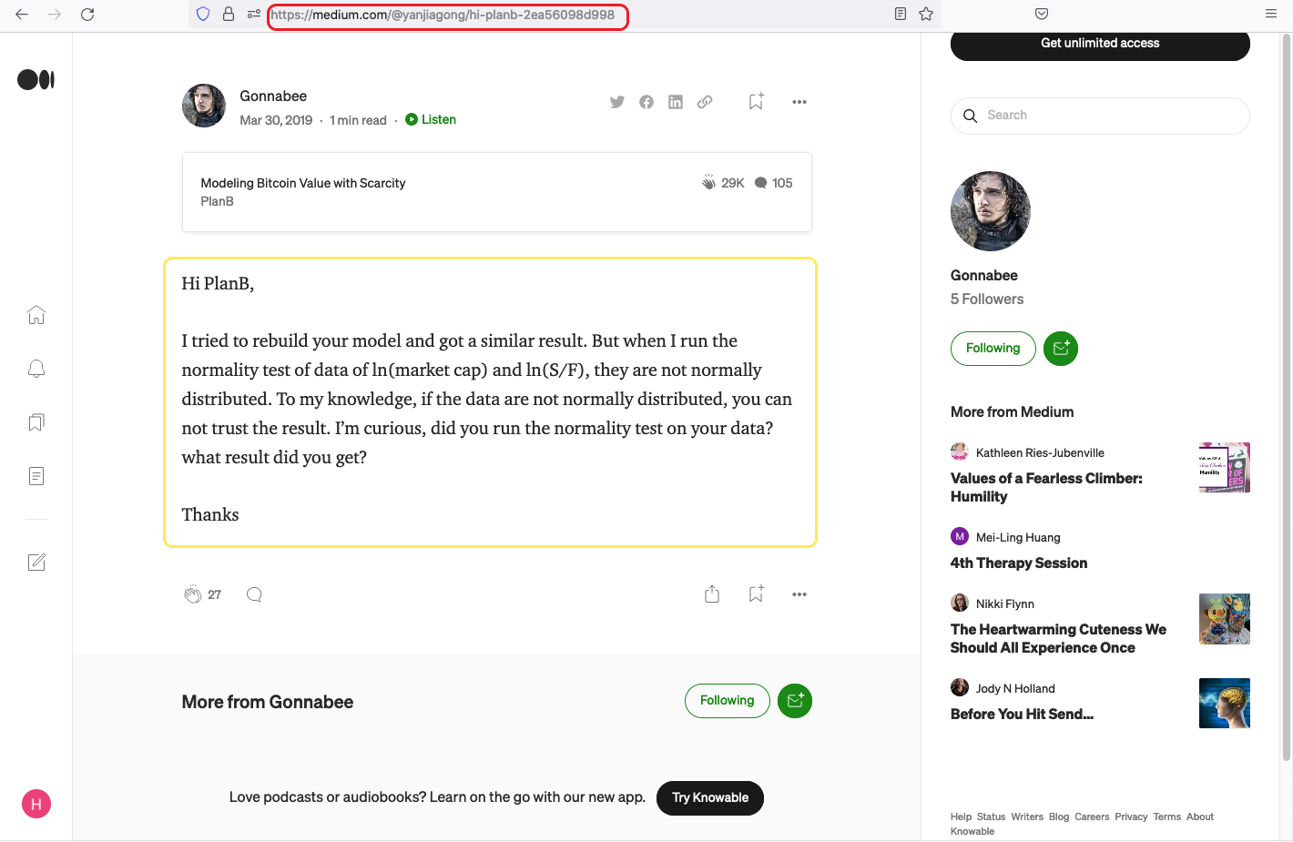Share the post on Twitter
Image resolution: width=1293 pixels, height=842 pixels.
click(x=617, y=102)
